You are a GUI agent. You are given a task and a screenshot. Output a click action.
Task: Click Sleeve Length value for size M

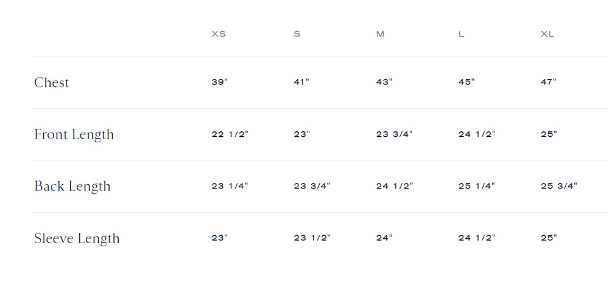(384, 238)
